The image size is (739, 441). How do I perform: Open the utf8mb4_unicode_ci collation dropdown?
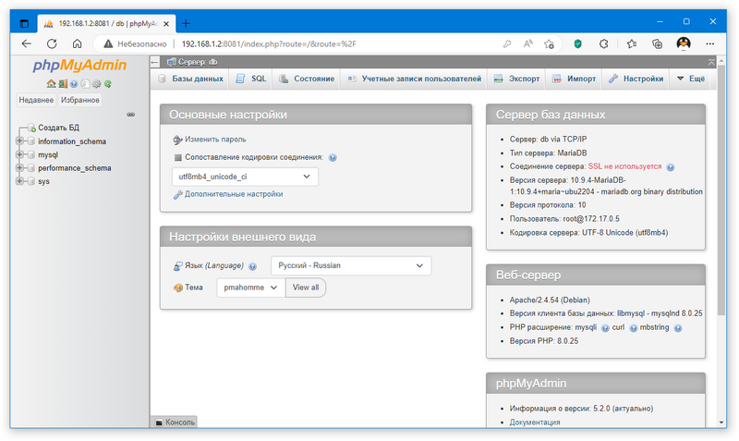coord(245,177)
